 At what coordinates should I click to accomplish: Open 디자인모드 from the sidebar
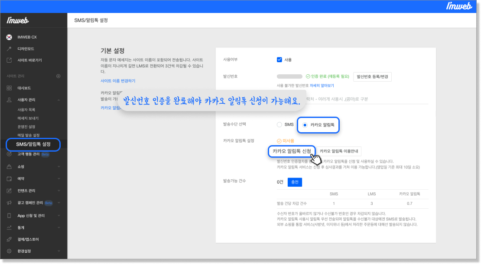point(26,49)
